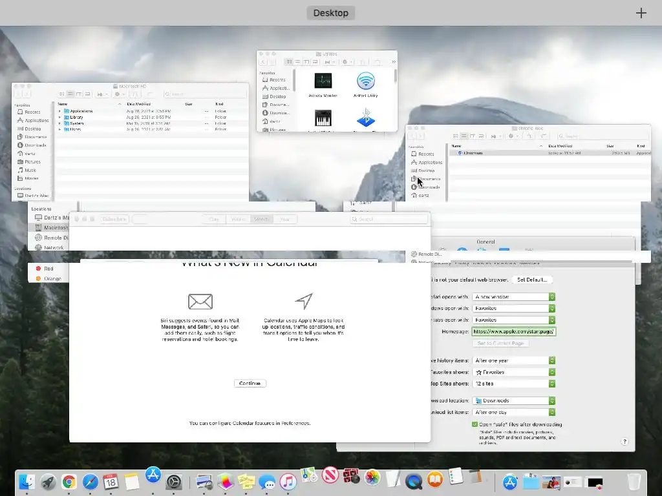Open Remove download list items dropdown
Viewport: 662px width, 496px height.
pos(513,412)
